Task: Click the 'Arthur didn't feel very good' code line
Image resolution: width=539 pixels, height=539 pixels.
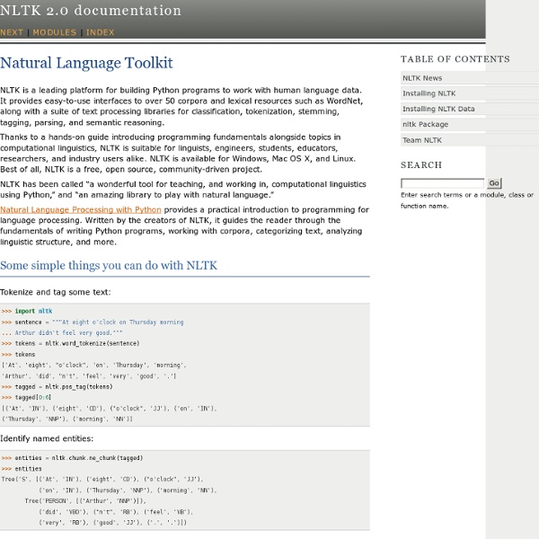Action: point(62,332)
